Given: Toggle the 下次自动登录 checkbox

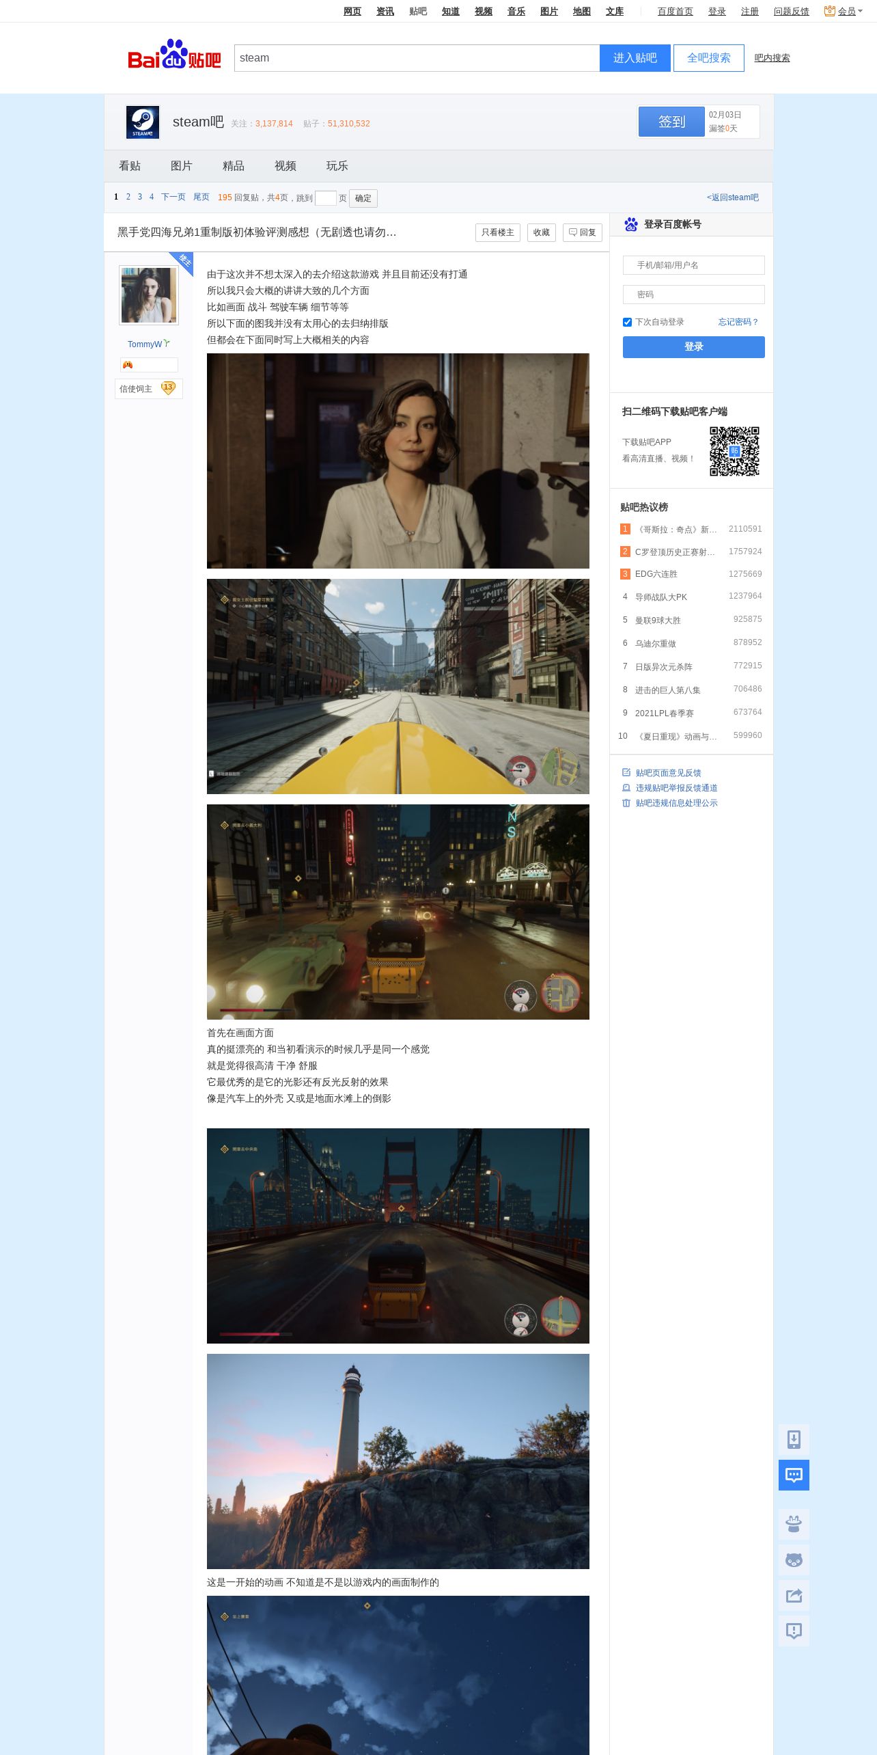Looking at the screenshot, I should [627, 322].
